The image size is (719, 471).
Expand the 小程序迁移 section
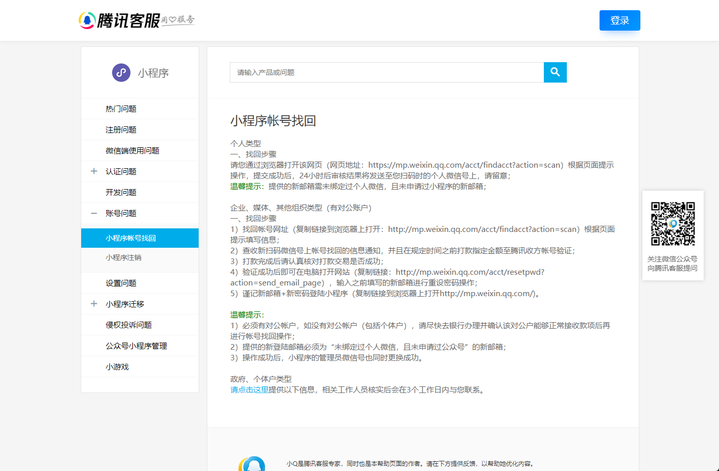click(94, 304)
